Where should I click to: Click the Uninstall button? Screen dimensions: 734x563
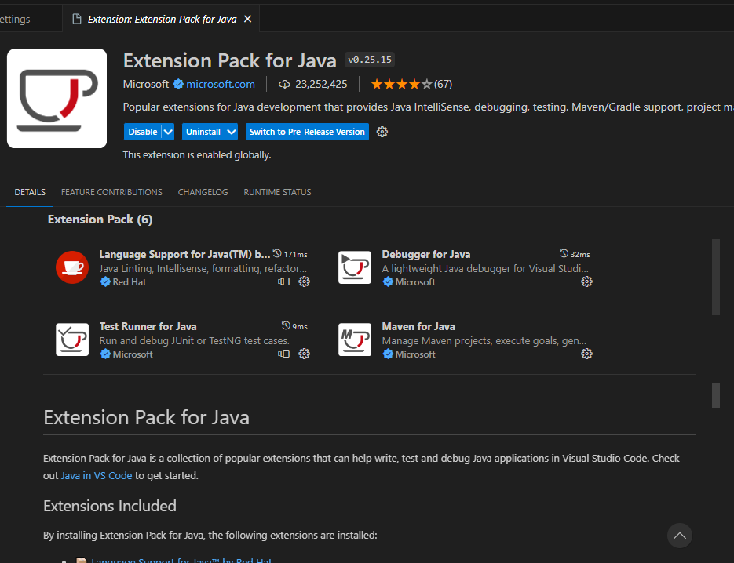[203, 132]
